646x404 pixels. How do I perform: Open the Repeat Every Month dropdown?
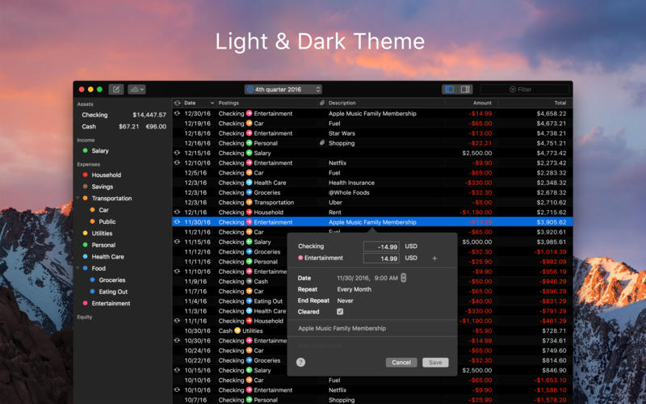point(354,289)
